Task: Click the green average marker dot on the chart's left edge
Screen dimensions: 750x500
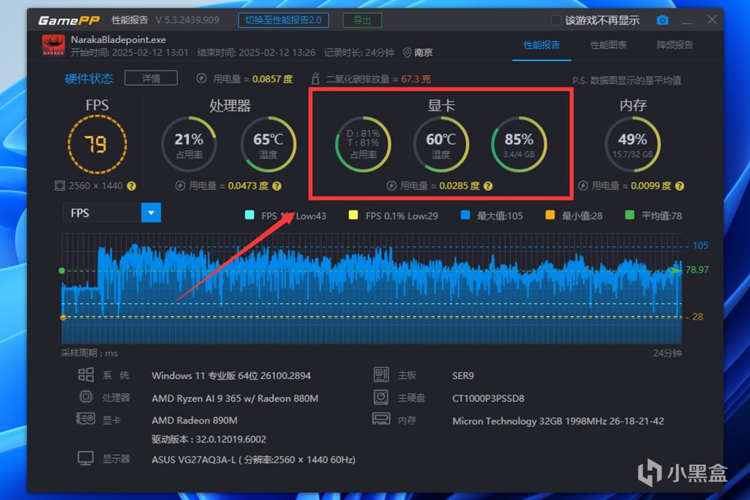Action: coord(62,270)
